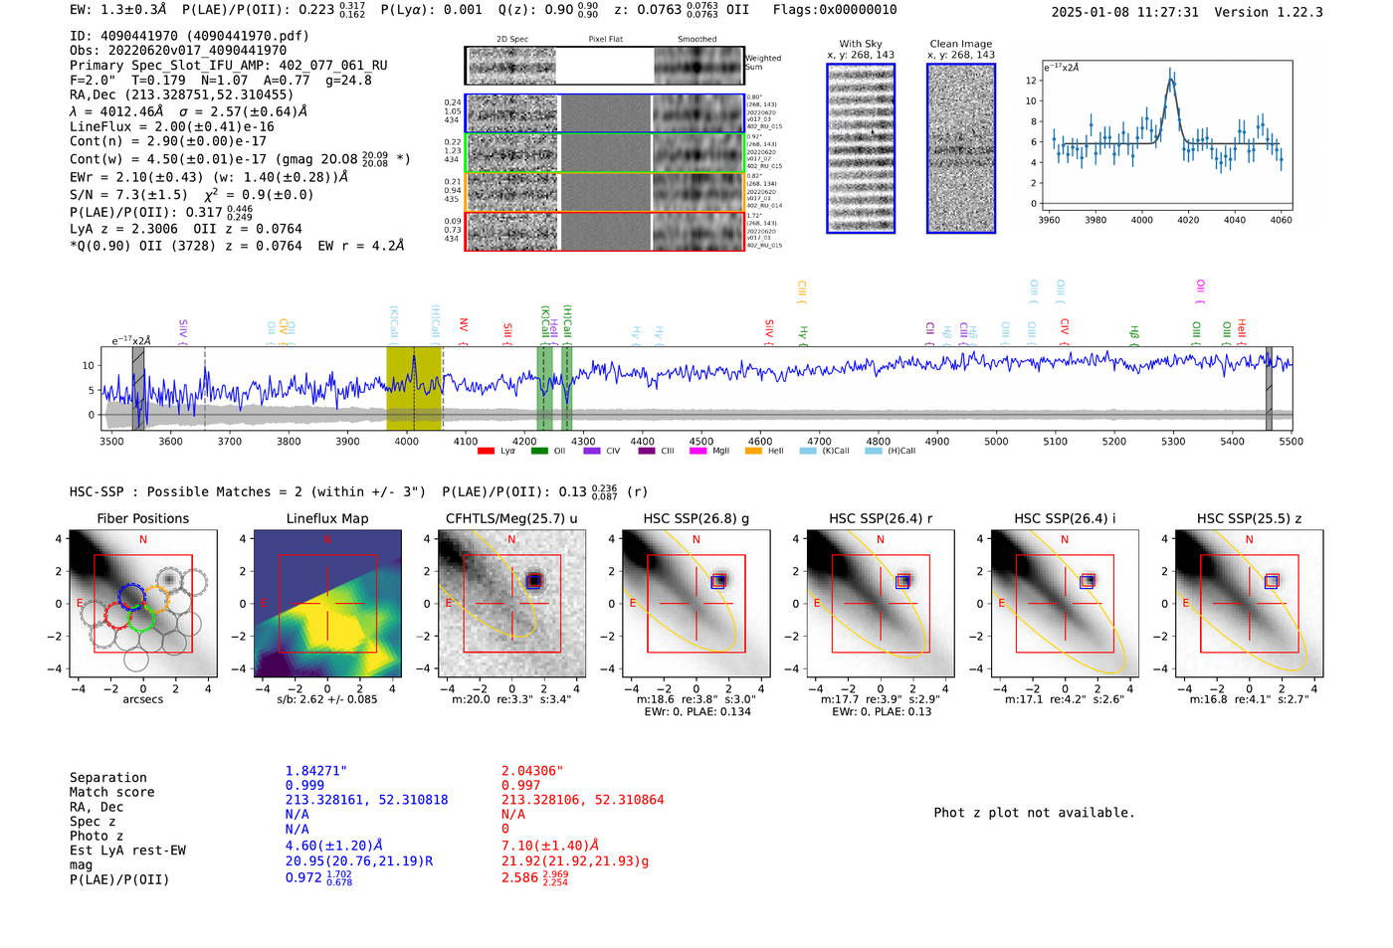Viewport: 1393px width, 948px height.
Task: Click the EWr = 2.10(±0.43) line
Action: click(209, 177)
